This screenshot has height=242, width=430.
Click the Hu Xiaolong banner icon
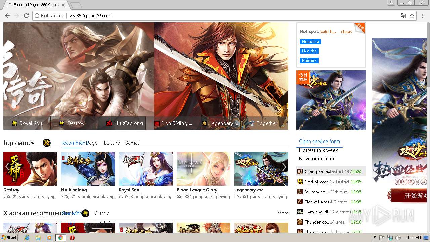(109, 123)
